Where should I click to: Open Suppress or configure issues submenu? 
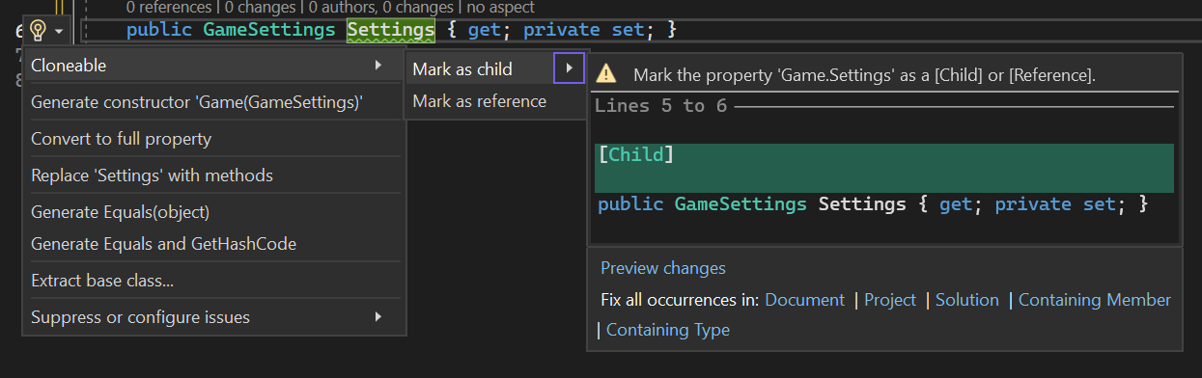213,317
